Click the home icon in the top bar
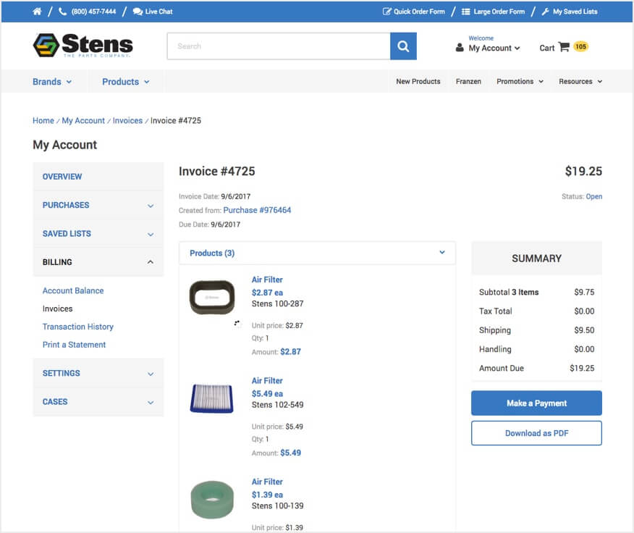 tap(36, 11)
